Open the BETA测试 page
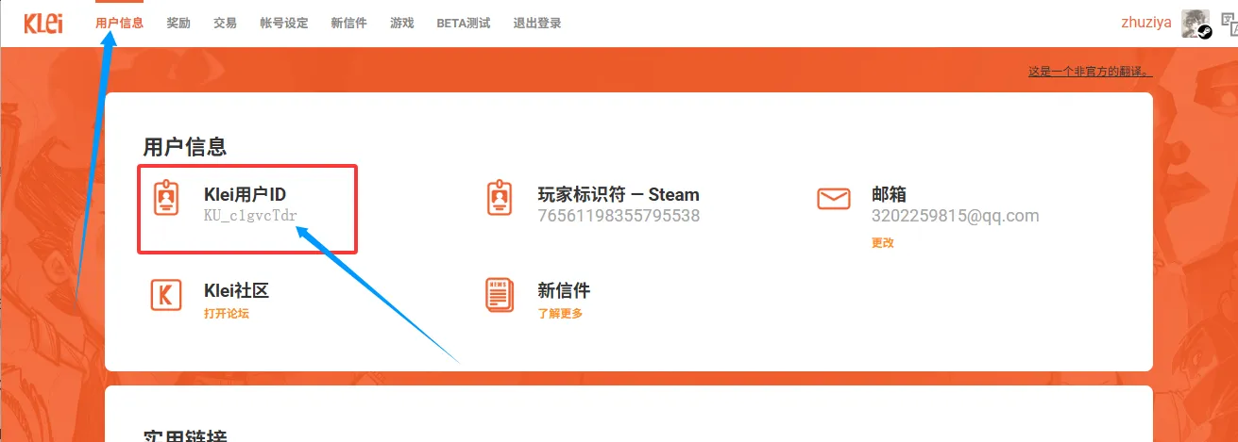Screen dimensions: 1238x442 (463, 24)
